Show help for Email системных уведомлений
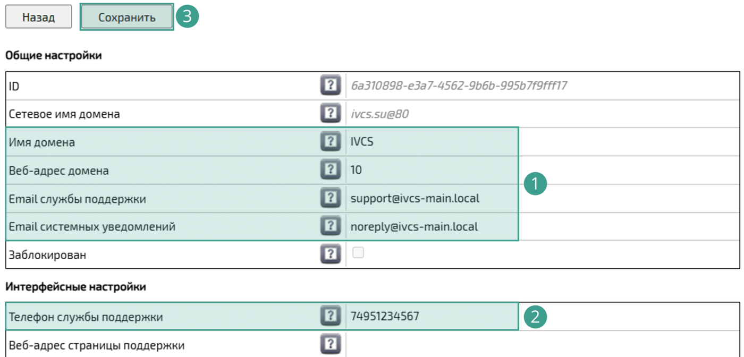This screenshot has height=357, width=744. [330, 226]
